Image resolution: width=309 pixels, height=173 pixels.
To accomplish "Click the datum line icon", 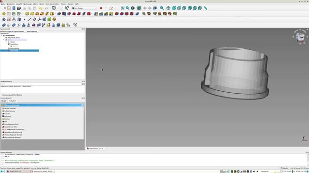I will [x=29, y=19].
